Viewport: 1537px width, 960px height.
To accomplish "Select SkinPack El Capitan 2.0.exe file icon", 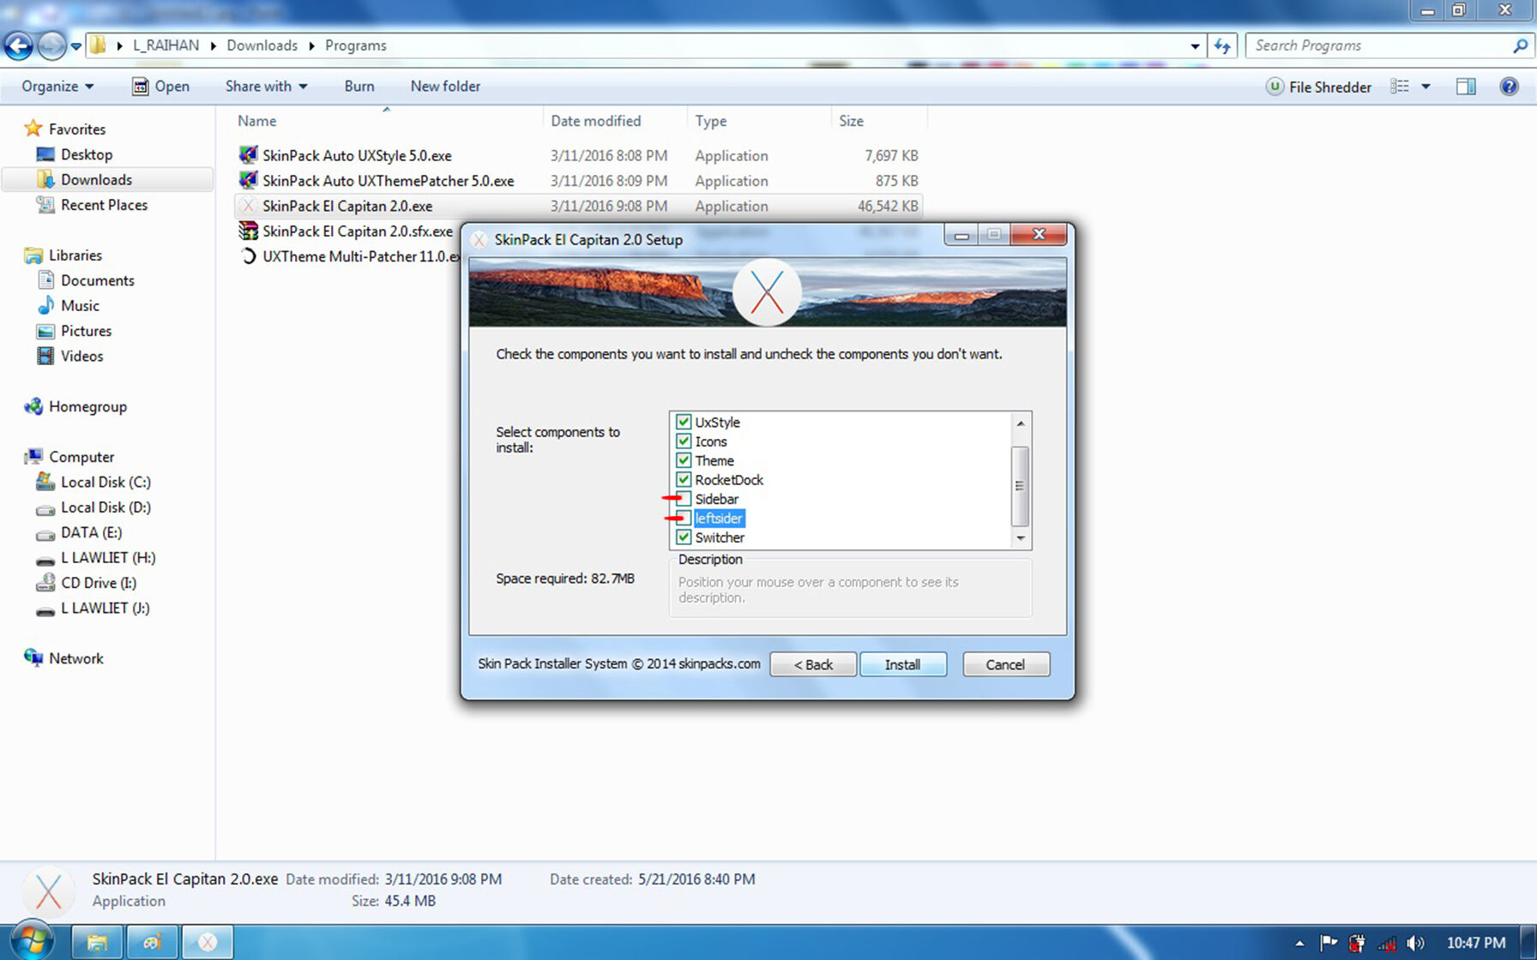I will point(248,206).
